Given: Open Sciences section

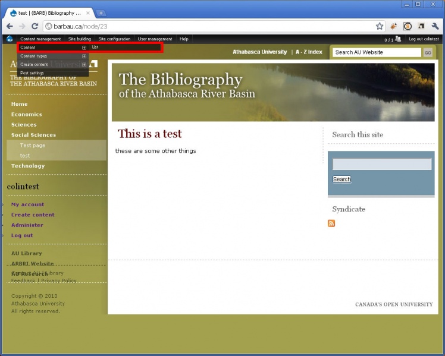Looking at the screenshot, I should 24,125.
